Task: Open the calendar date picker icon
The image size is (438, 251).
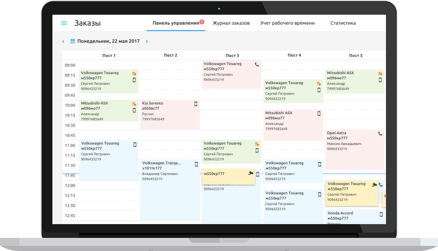Action: tap(73, 41)
